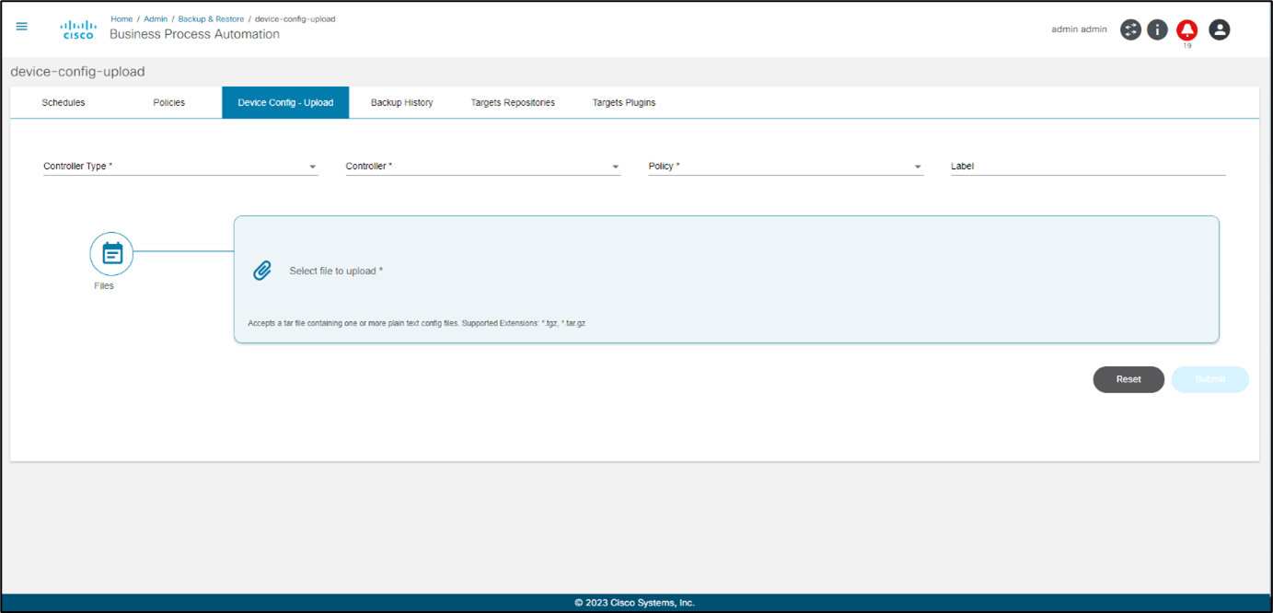The width and height of the screenshot is (1273, 613).
Task: Go to Admin breadcrumb link
Action: [x=156, y=18]
